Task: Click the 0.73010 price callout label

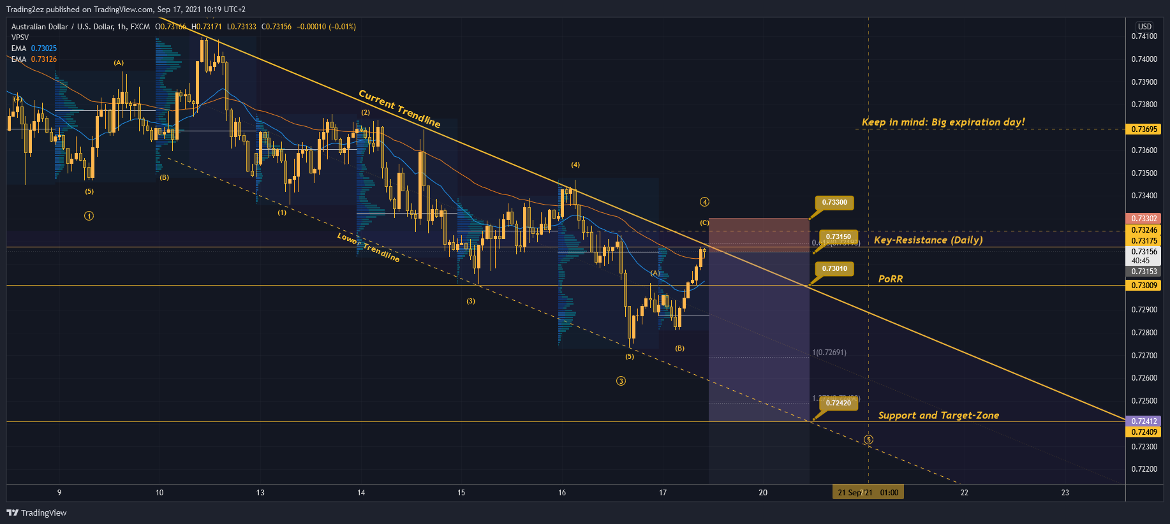Action: [x=834, y=269]
